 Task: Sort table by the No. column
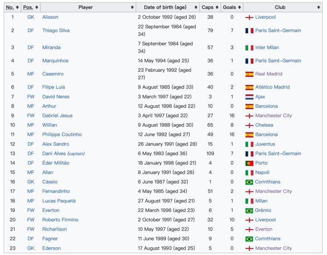click(12, 7)
